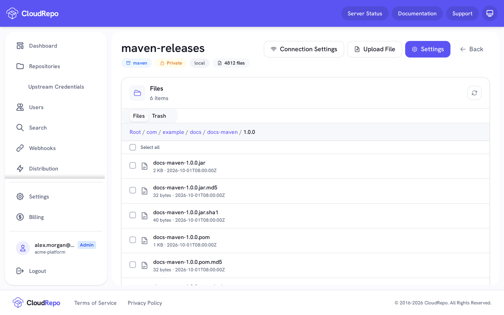Tick checkbox for docs-maven-1.0.0.pom

pos(133,240)
